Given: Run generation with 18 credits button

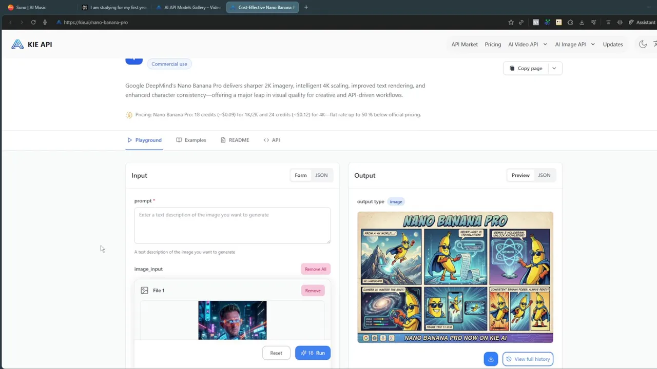Looking at the screenshot, I should 313,353.
